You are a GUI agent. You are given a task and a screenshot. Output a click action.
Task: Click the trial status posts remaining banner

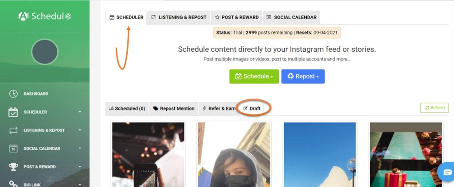tap(277, 33)
